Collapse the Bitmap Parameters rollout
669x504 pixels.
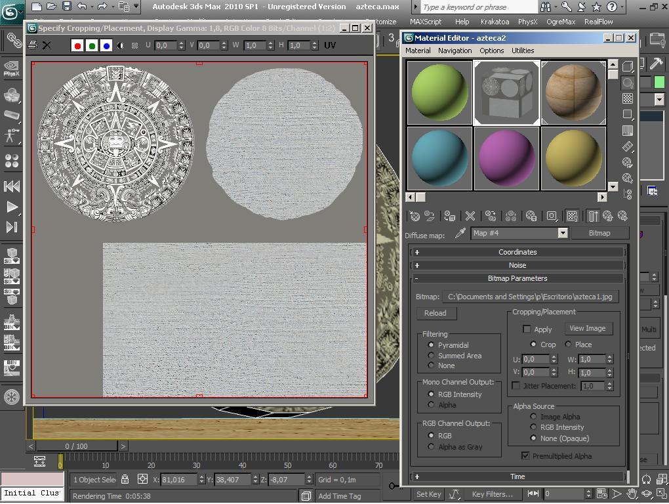coord(517,278)
